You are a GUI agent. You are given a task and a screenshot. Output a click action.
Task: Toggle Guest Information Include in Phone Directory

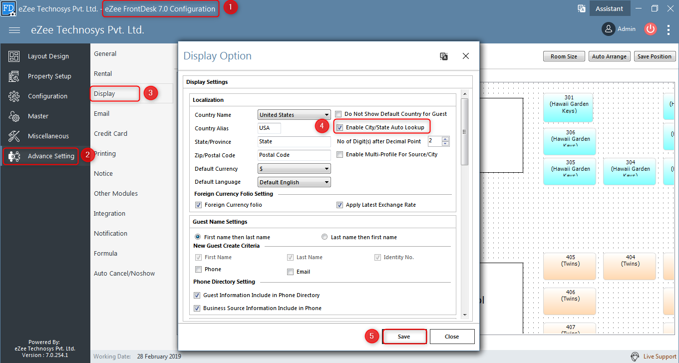[x=197, y=295]
